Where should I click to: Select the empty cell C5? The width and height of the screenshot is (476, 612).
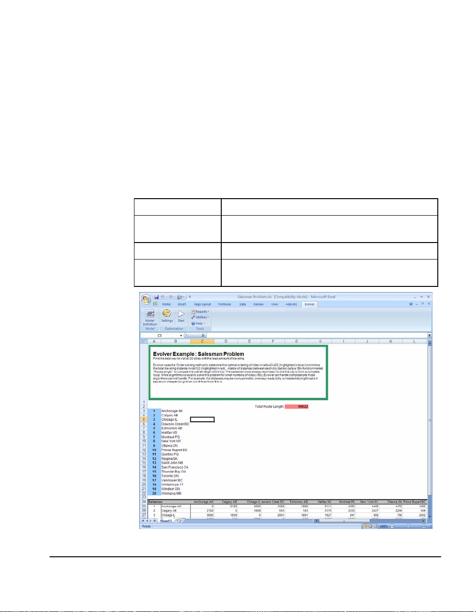click(202, 419)
